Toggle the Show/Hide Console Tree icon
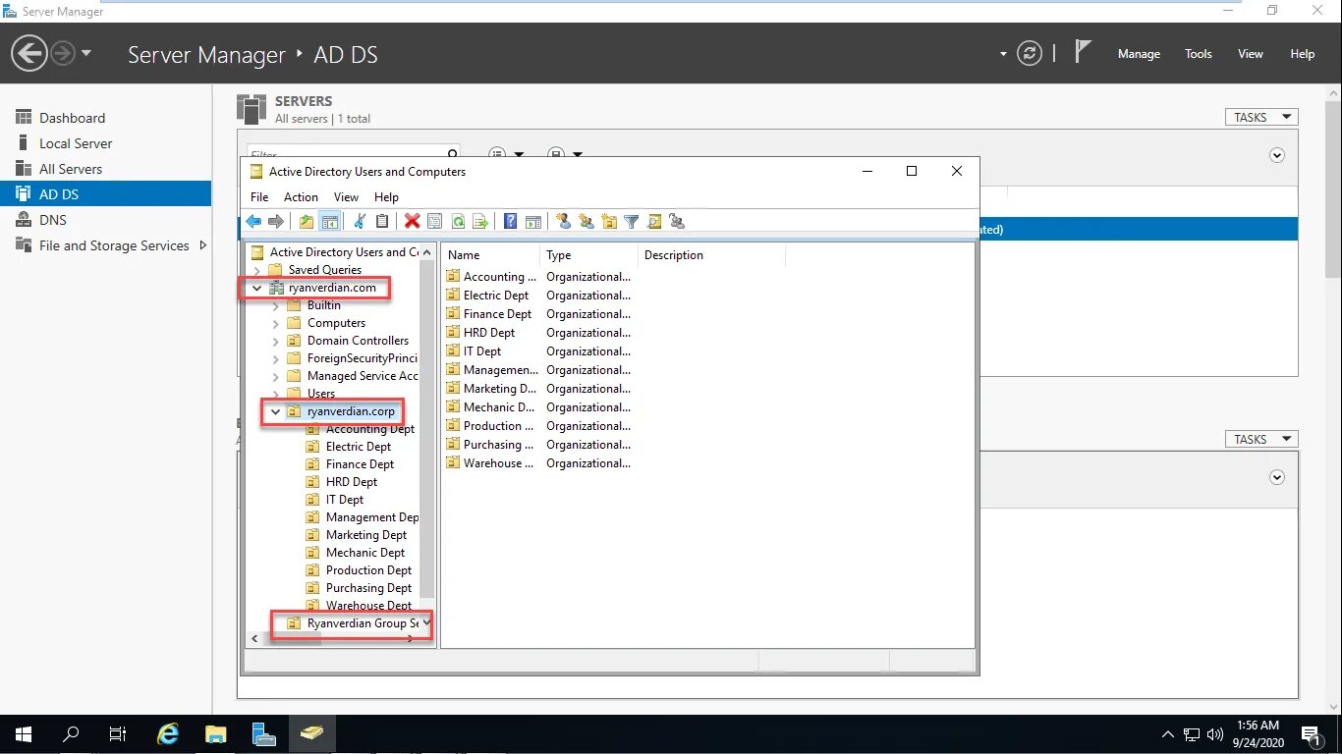 [x=330, y=222]
